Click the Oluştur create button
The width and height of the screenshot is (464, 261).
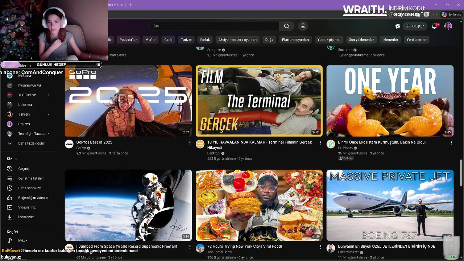[414, 26]
